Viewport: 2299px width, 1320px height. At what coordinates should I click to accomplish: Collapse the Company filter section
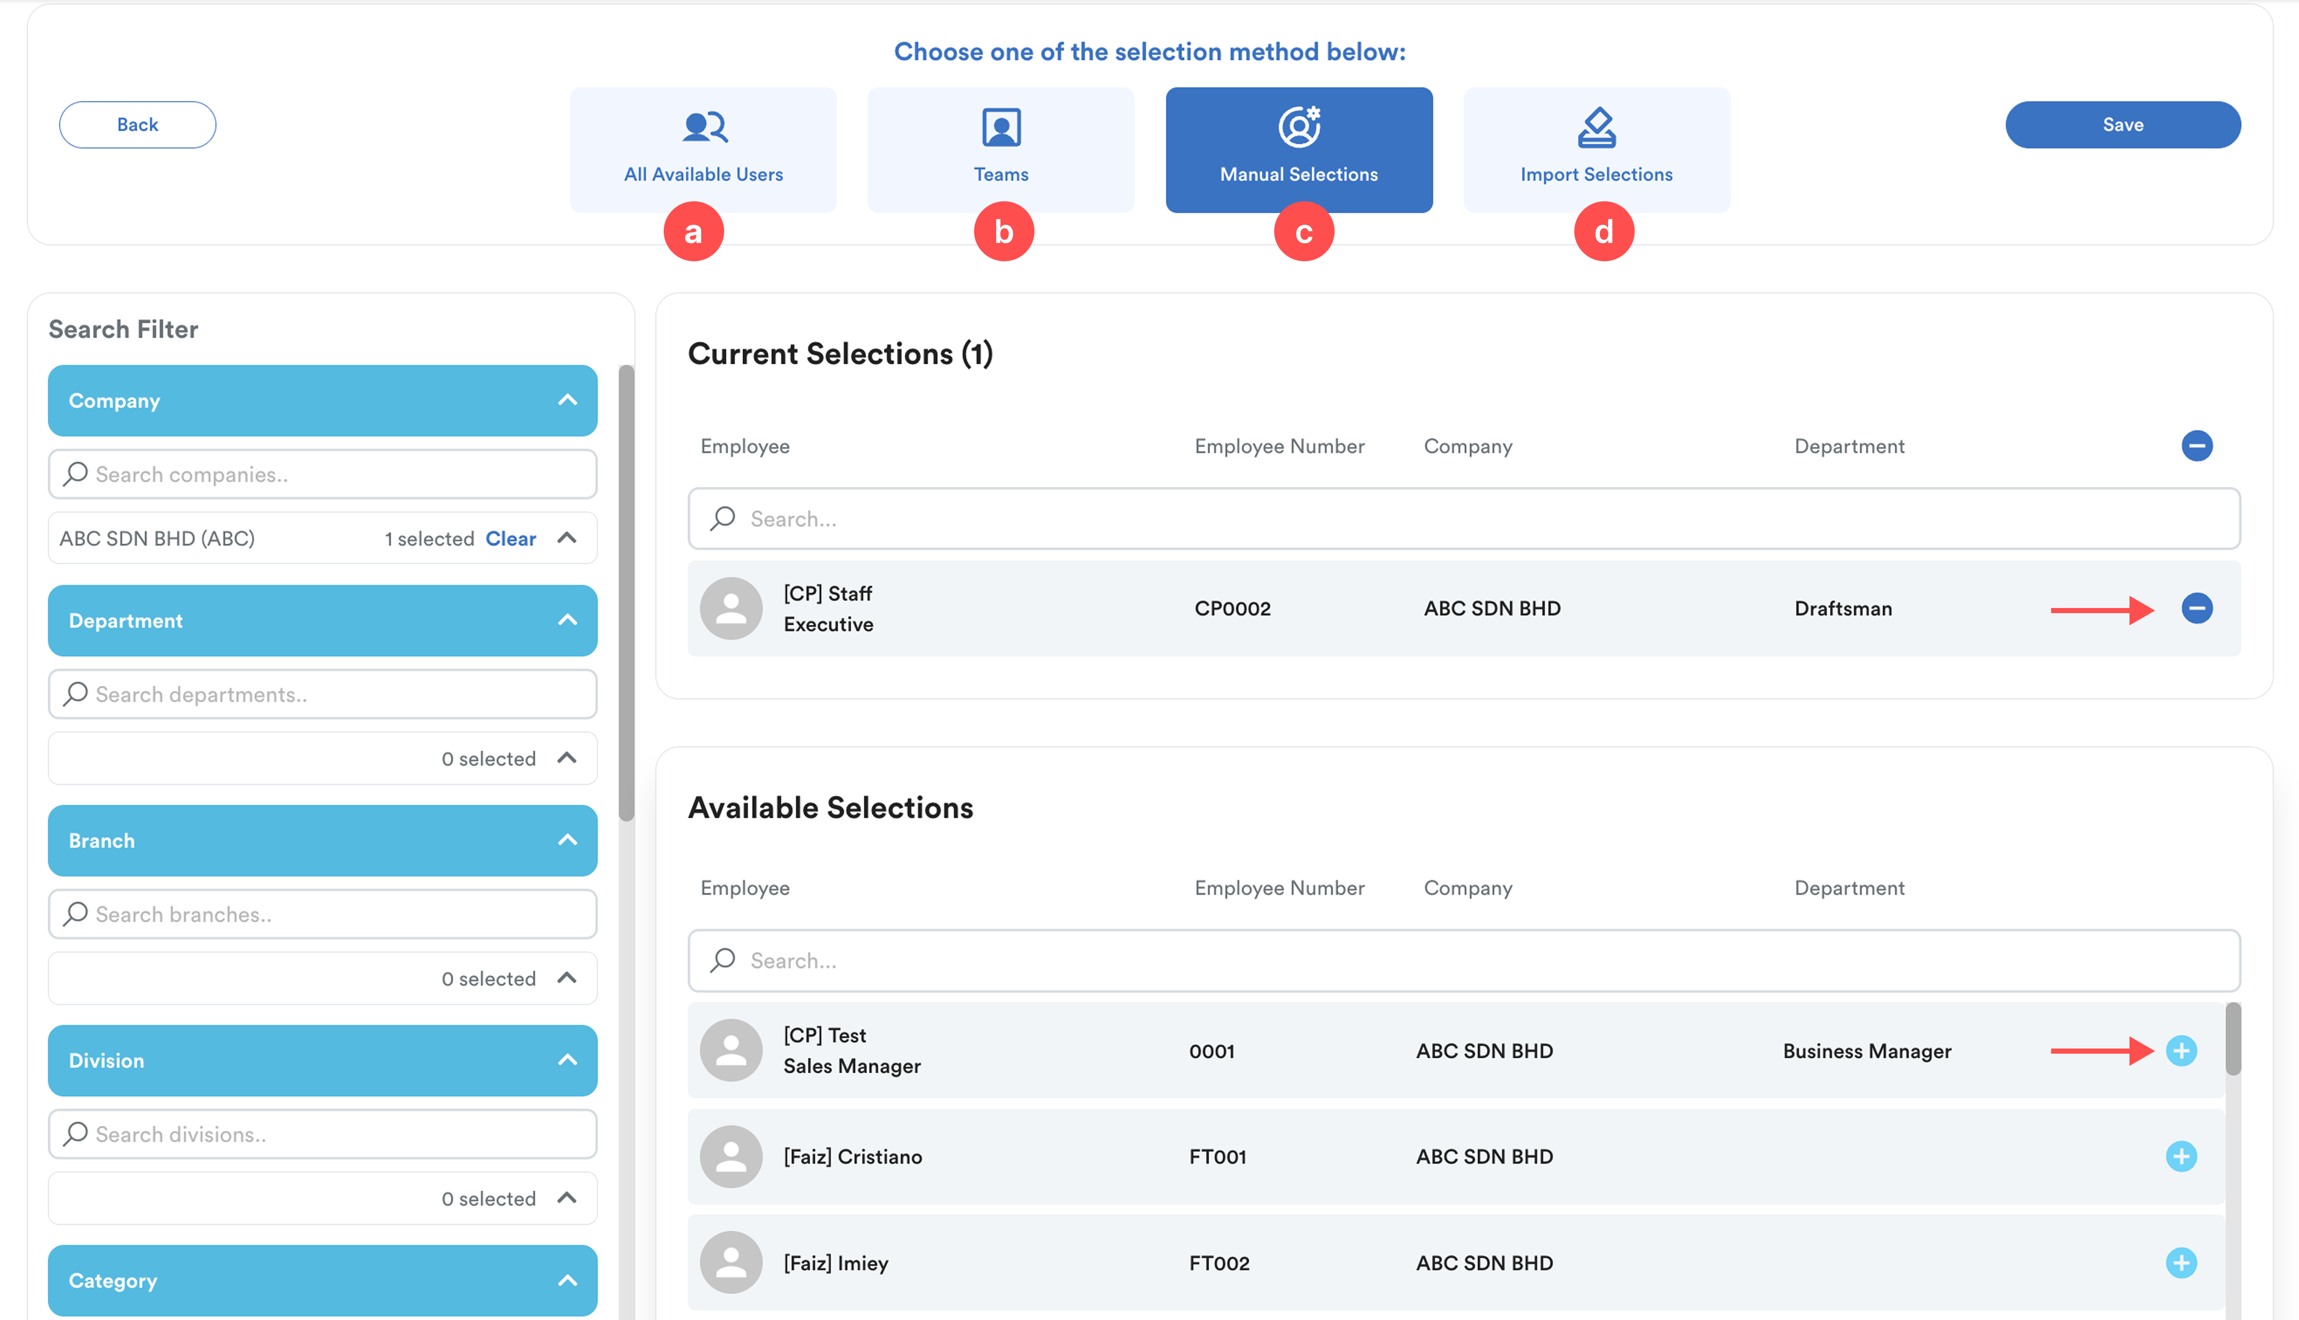[567, 401]
